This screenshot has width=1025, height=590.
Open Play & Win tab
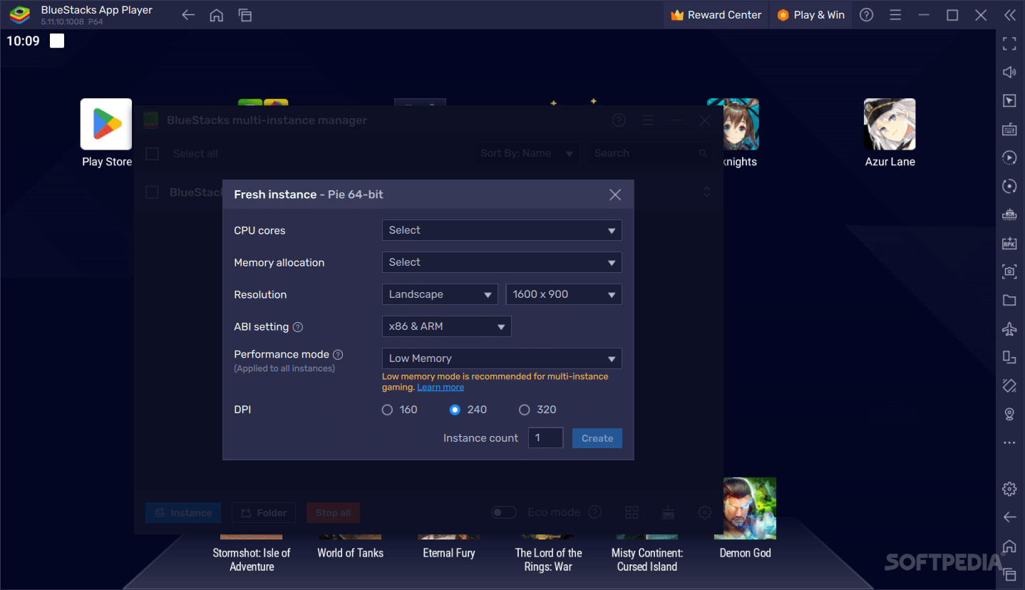tap(811, 15)
